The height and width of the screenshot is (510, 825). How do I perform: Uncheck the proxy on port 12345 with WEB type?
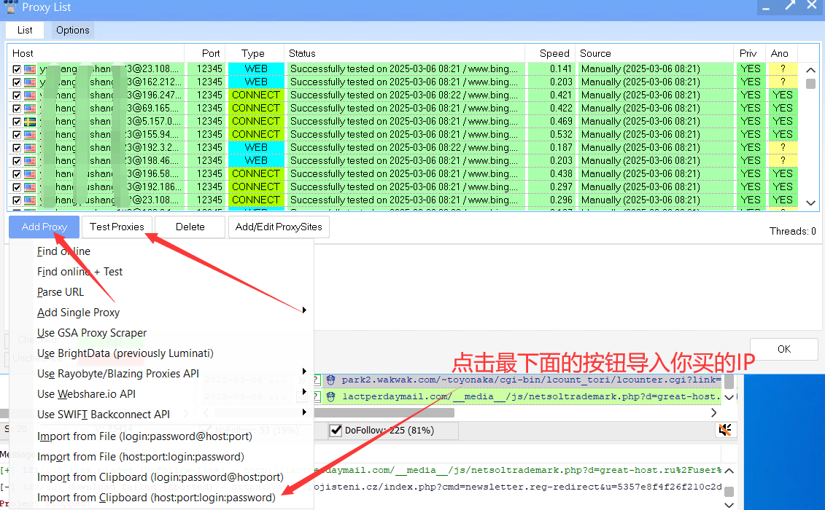click(16, 147)
